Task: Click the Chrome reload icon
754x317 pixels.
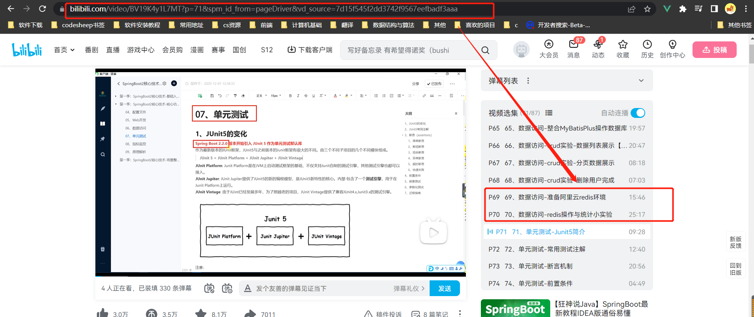Action: (43, 9)
